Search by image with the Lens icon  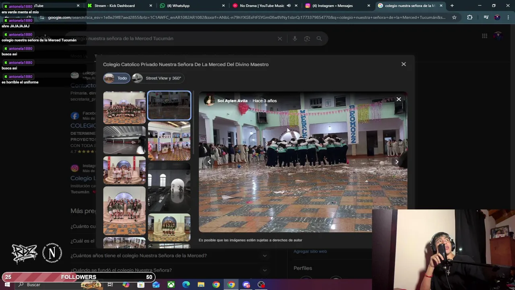point(307,39)
